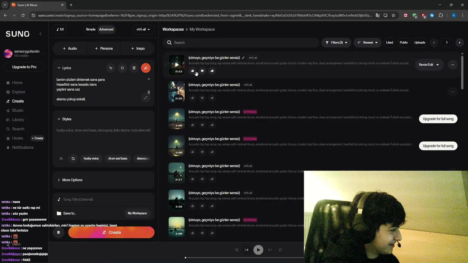Skip to the previous track
Viewport: 468px width, 263px height.
246,250
